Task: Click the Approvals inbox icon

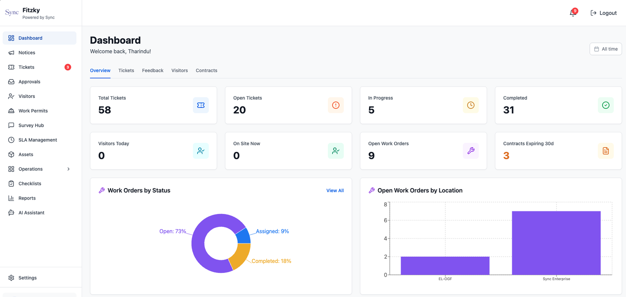Action: [x=11, y=82]
